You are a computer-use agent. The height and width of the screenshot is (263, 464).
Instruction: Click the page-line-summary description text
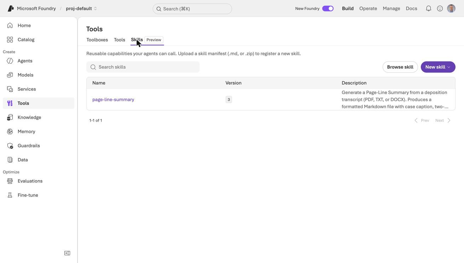[395, 99]
